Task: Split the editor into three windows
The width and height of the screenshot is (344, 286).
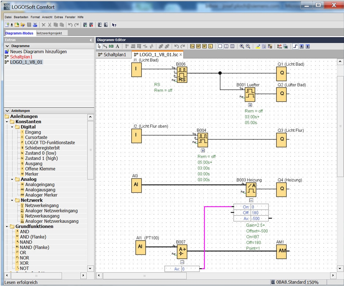Action: coord(232,46)
